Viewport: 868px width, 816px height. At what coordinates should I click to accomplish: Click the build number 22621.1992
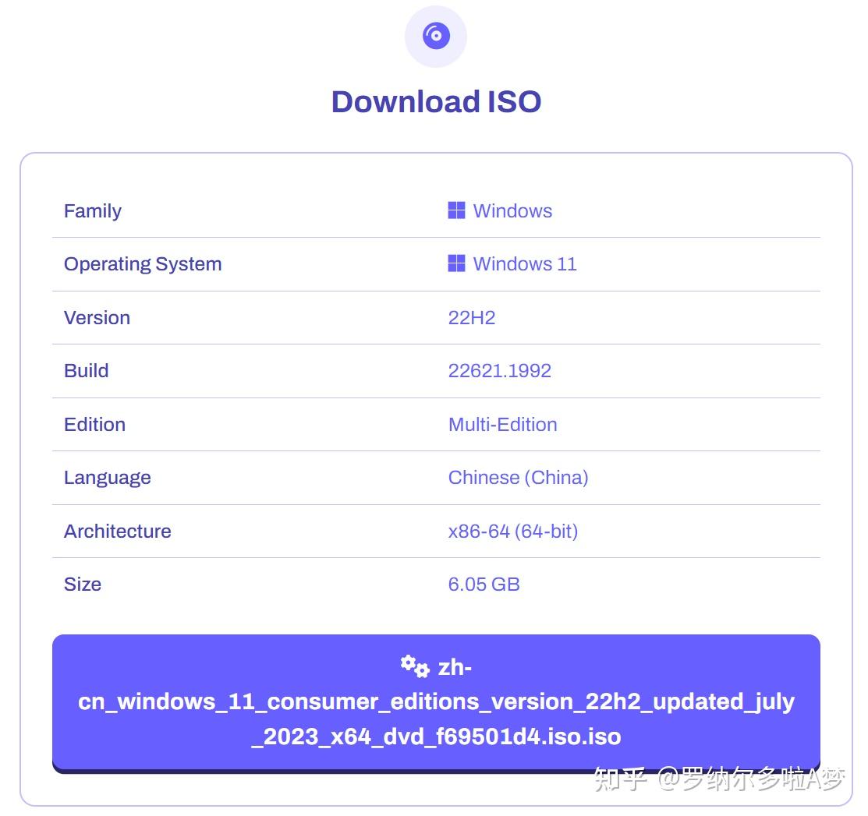[x=500, y=370]
